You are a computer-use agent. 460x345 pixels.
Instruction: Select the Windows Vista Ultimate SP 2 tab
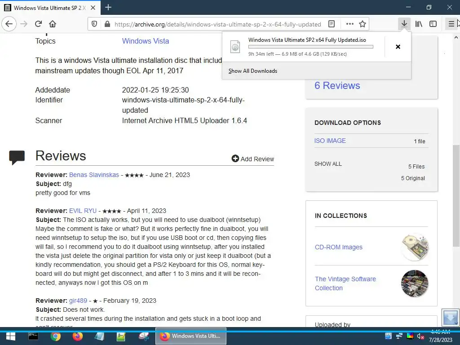point(50,8)
